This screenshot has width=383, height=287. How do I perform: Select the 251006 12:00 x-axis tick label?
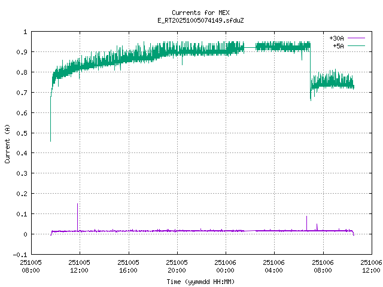(x=371, y=265)
